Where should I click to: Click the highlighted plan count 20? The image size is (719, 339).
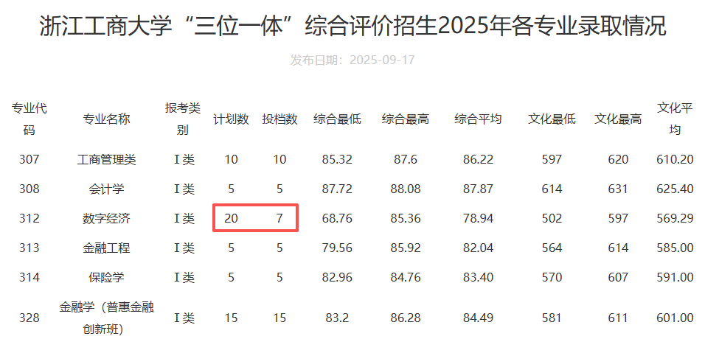tap(232, 218)
